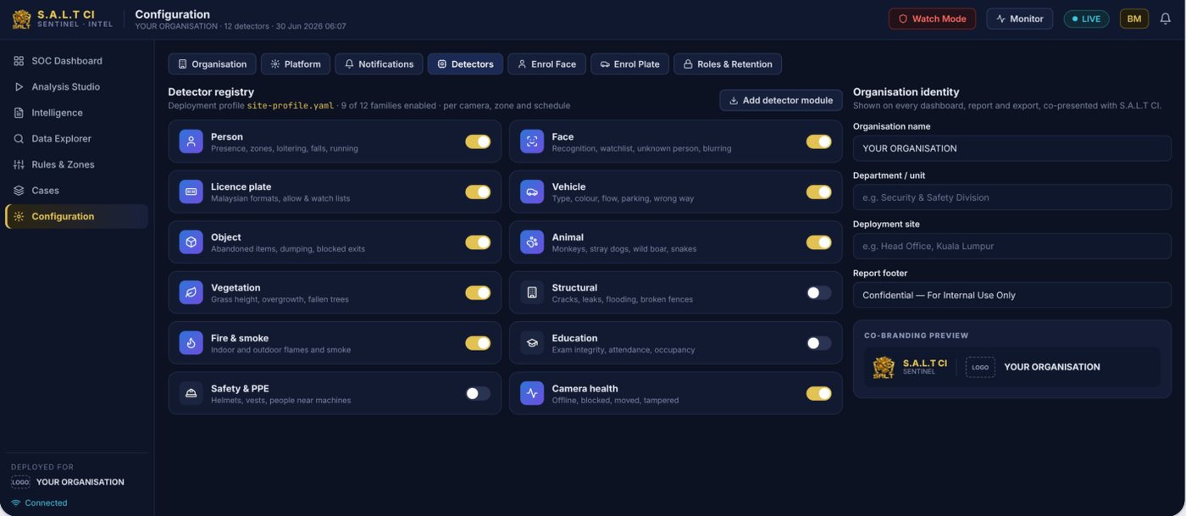The image size is (1186, 516).
Task: Click the notification bell icon
Action: point(1166,19)
